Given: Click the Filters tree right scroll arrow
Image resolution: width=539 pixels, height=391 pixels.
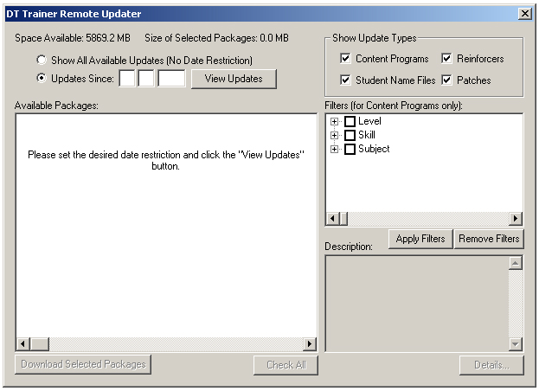Looking at the screenshot, I should click(516, 219).
